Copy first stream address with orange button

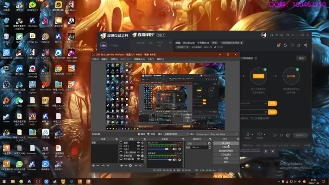pyautogui.click(x=272, y=104)
